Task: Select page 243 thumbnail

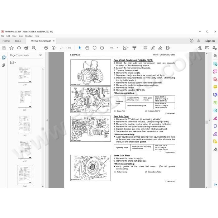Action: 25,149
